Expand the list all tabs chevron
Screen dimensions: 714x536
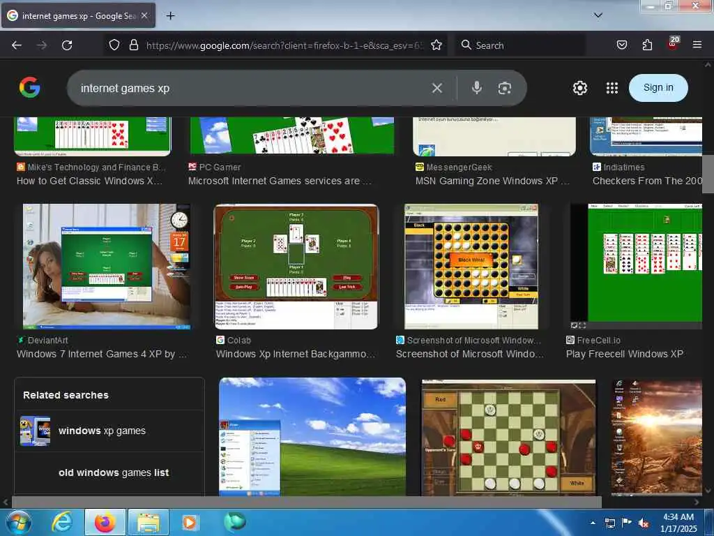pyautogui.click(x=598, y=15)
